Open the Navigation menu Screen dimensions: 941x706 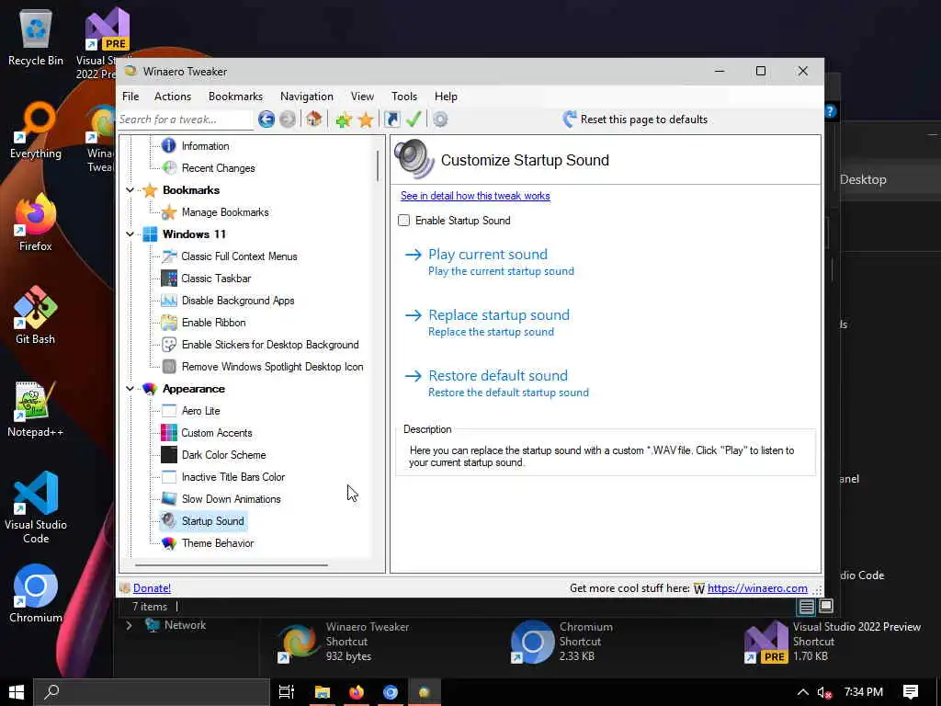(307, 96)
